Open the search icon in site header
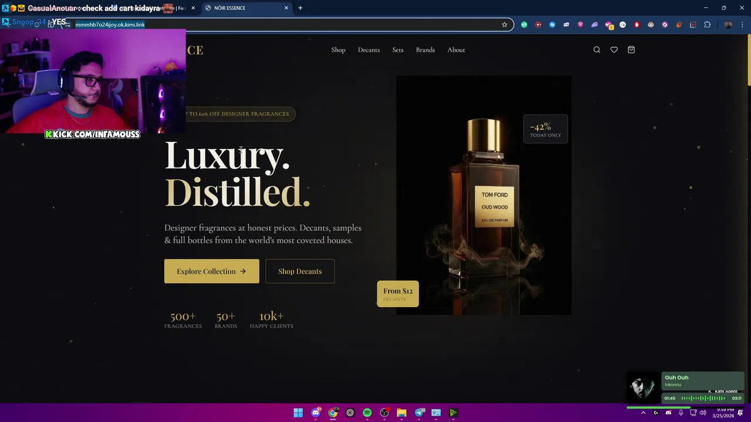Screen dimensions: 751x422 (597, 50)
